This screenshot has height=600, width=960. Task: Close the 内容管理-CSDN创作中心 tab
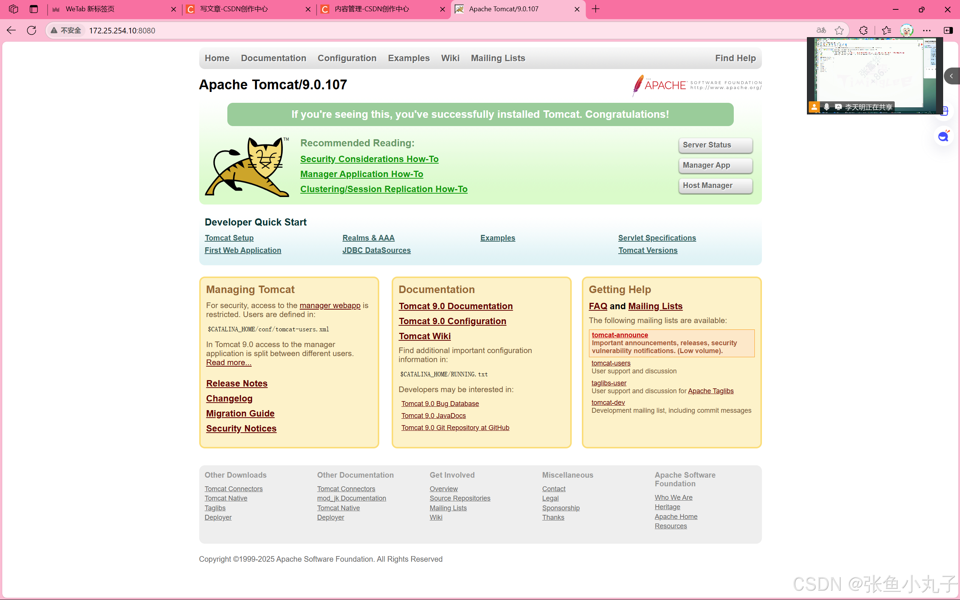tap(443, 9)
